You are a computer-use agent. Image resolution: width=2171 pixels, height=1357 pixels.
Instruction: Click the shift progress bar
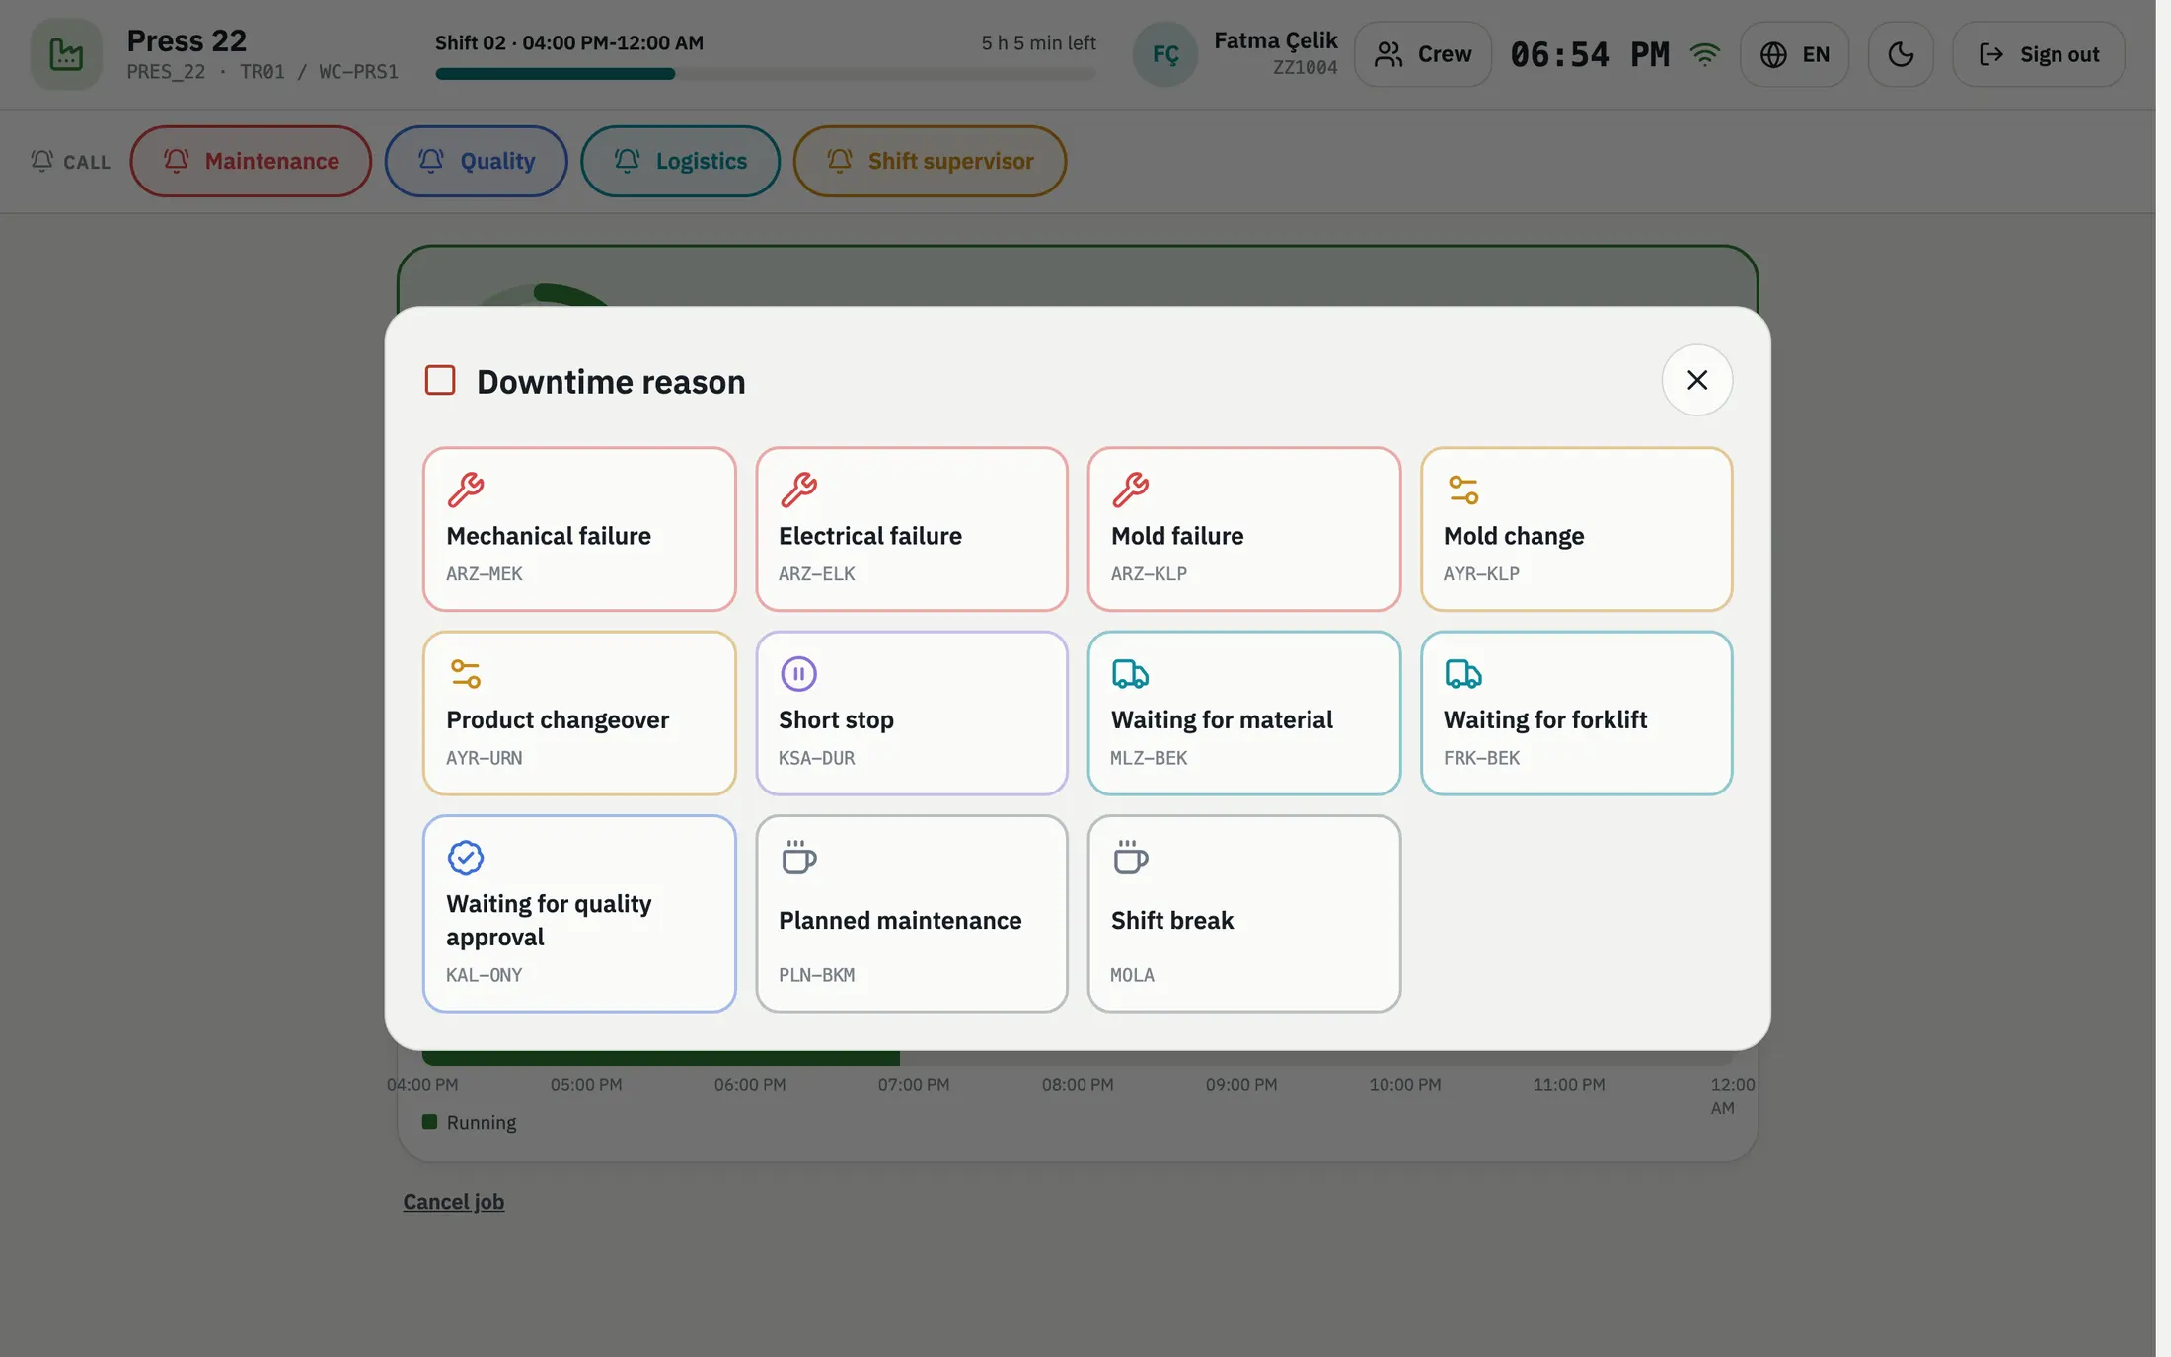pyautogui.click(x=766, y=74)
